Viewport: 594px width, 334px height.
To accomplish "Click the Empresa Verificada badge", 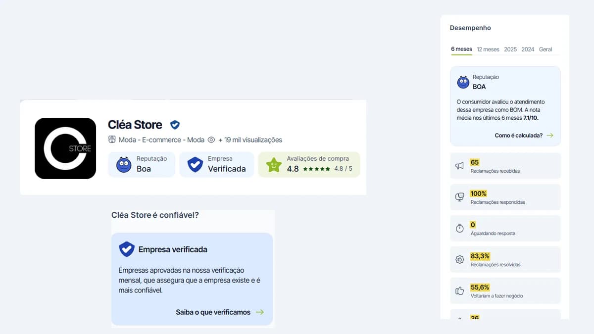I will click(x=216, y=164).
